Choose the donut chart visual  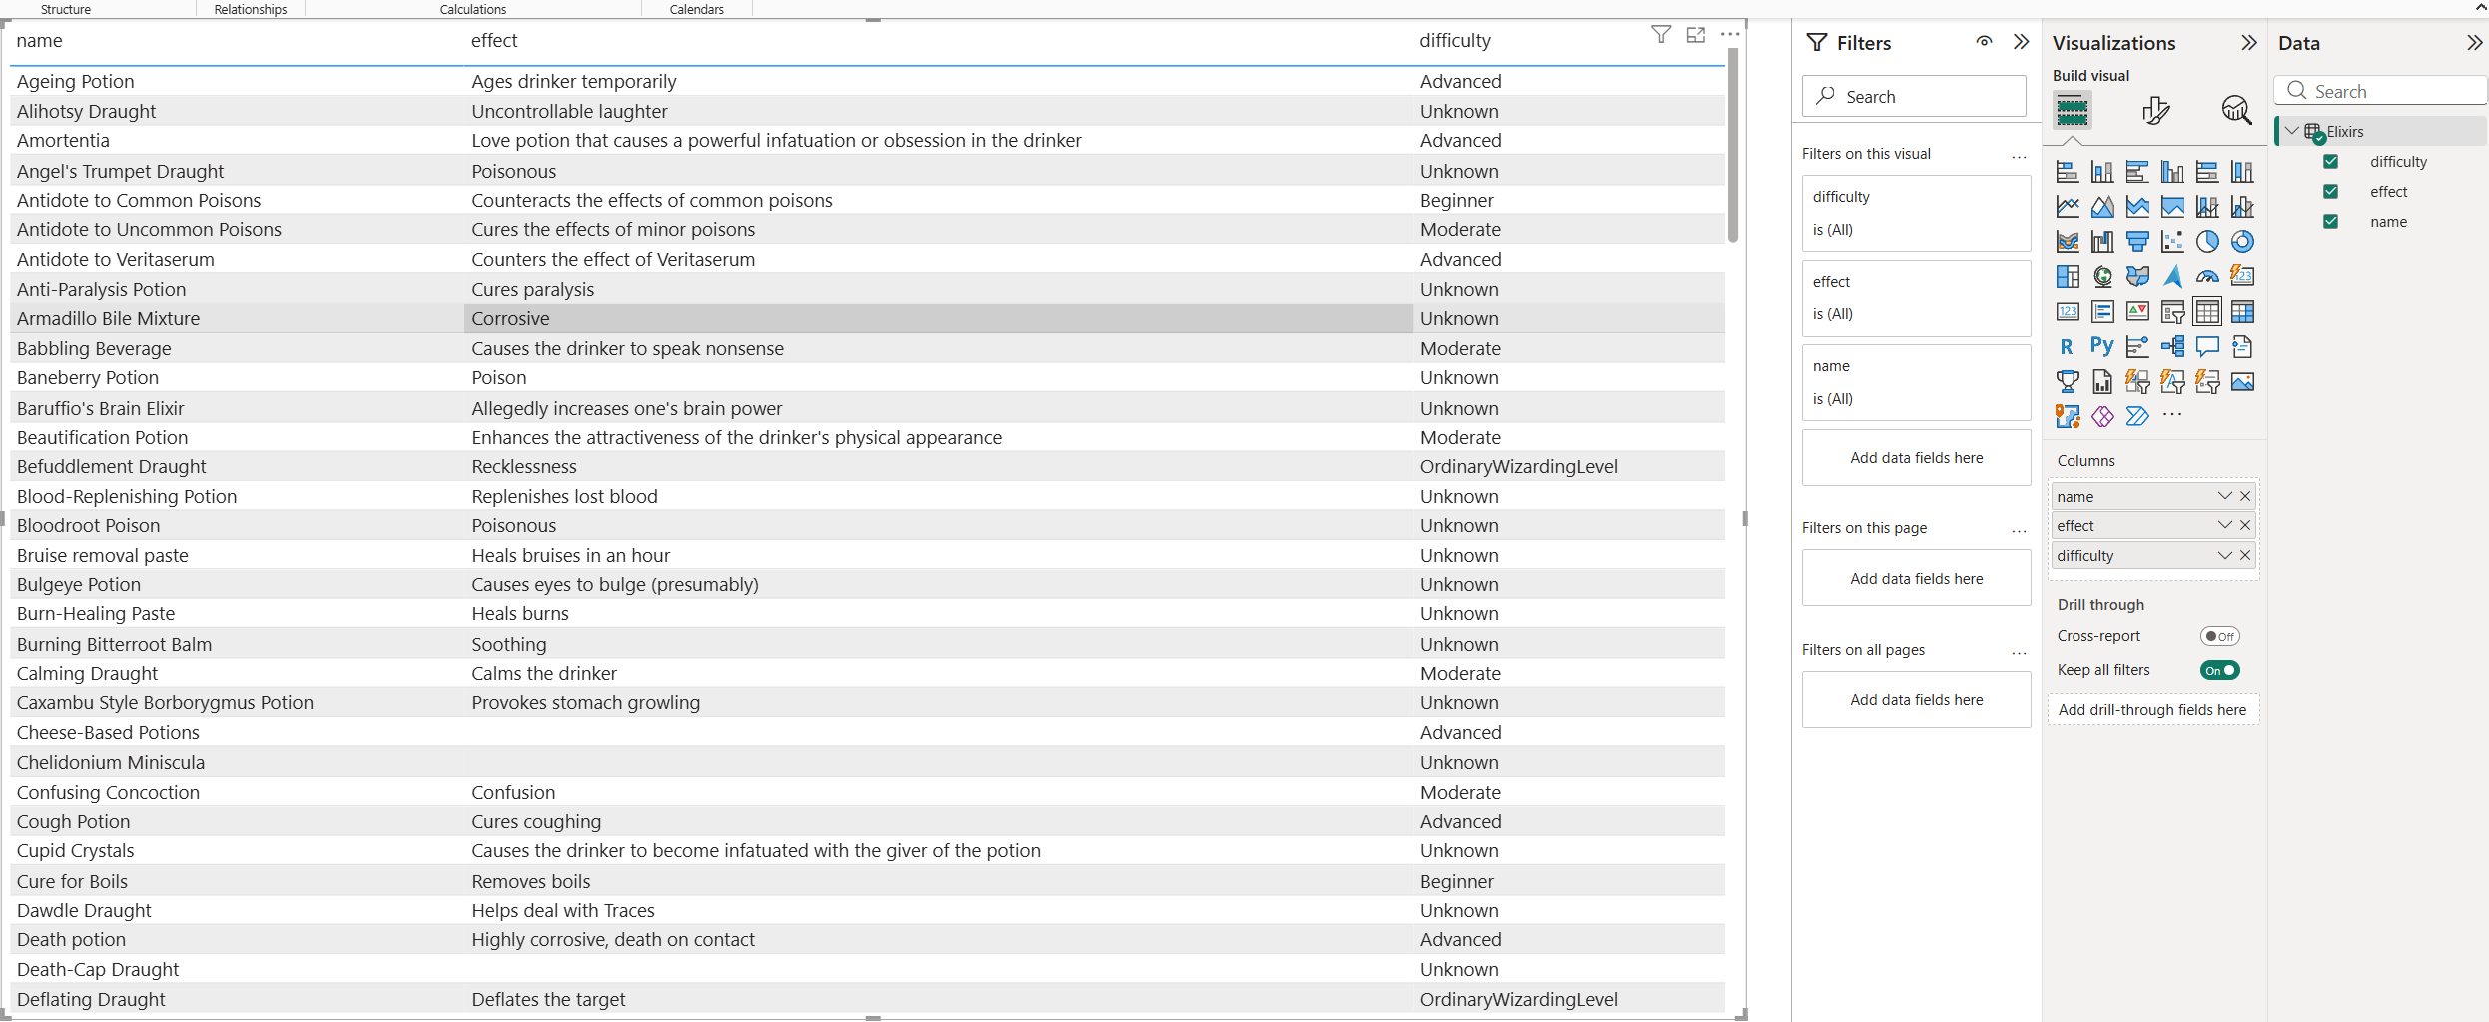2242,242
